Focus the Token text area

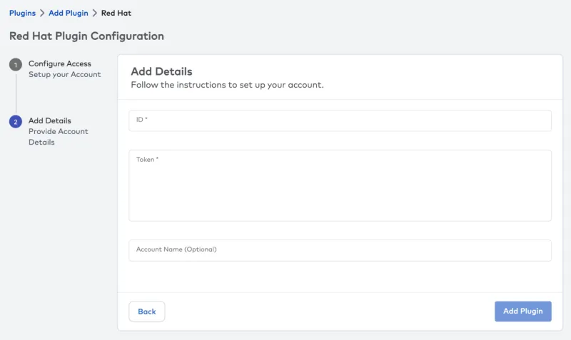[x=340, y=185]
